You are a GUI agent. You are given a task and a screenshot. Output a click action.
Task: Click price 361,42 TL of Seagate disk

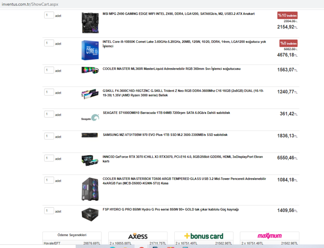(x=289, y=114)
